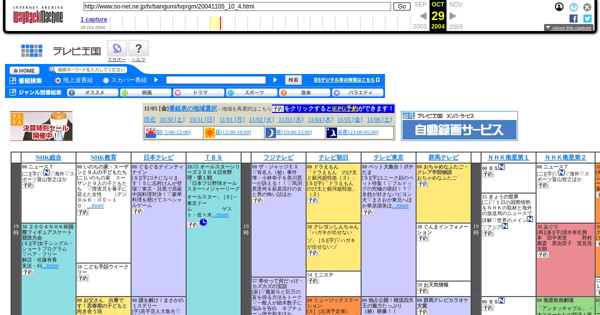Click the arrow icon after BSデジタル等の検索はこちら

[377, 80]
